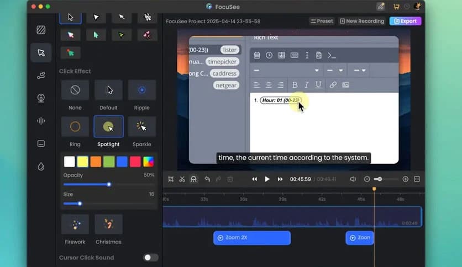
Task: Click the timeline zoom slider handle
Action: pyautogui.click(x=380, y=179)
